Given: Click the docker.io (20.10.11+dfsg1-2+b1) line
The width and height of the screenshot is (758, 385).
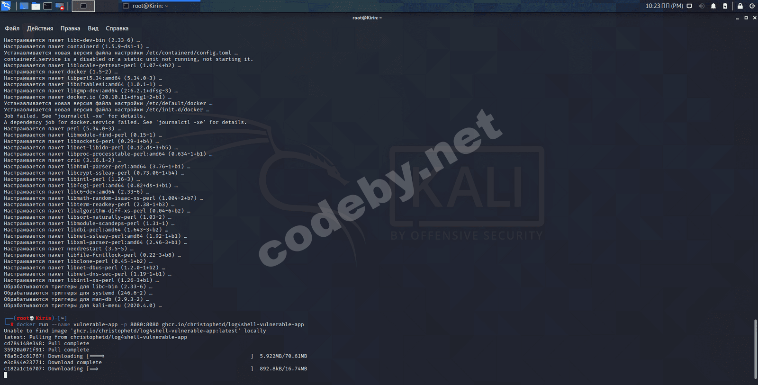Looking at the screenshot, I should [88, 97].
